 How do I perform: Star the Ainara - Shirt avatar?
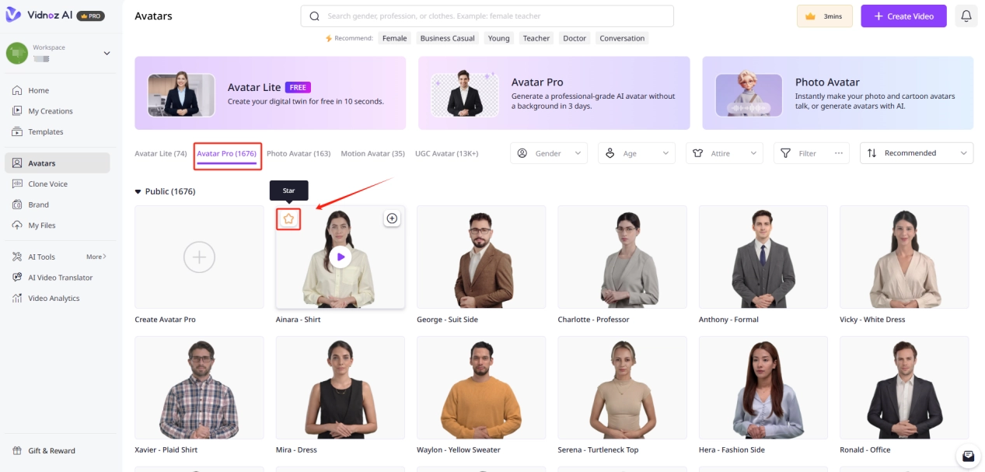click(x=288, y=219)
